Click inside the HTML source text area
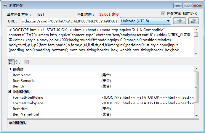The width and height of the screenshot is (205, 133). [x=100, y=42]
